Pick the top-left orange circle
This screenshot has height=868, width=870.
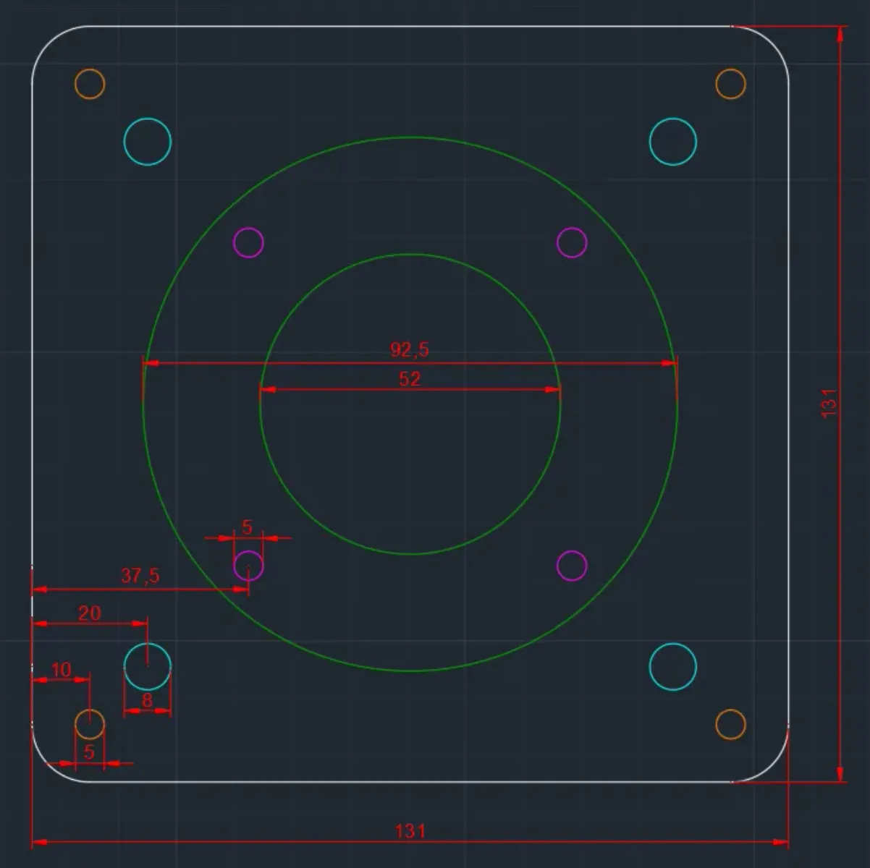tap(90, 84)
